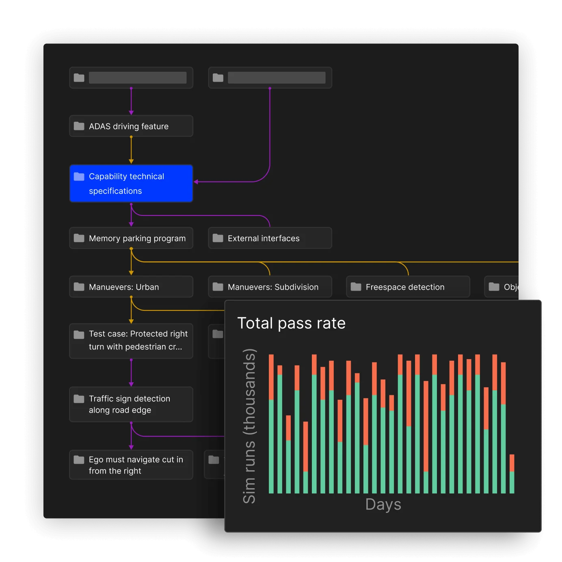Click the folder icon on Memory parking program
Screen dimensions: 562x562
click(x=80, y=238)
